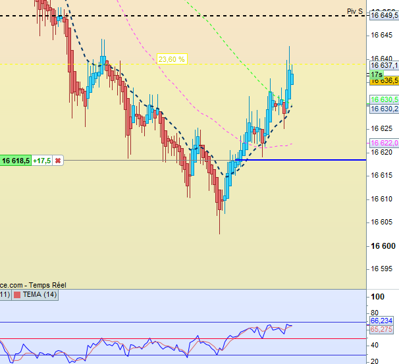This screenshot has height=364, width=399.
Task: Click the Piv S pivot label
Action: (355, 11)
